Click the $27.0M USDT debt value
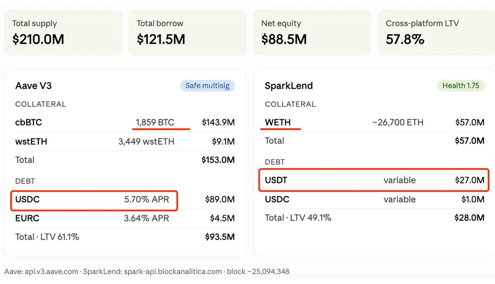 (x=470, y=180)
